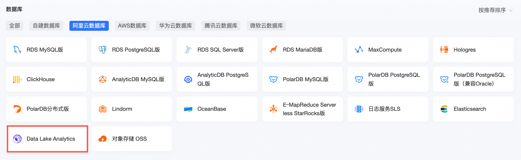Switch to the AWS数据库 tab
The height and width of the screenshot is (160, 521).
pos(132,26)
